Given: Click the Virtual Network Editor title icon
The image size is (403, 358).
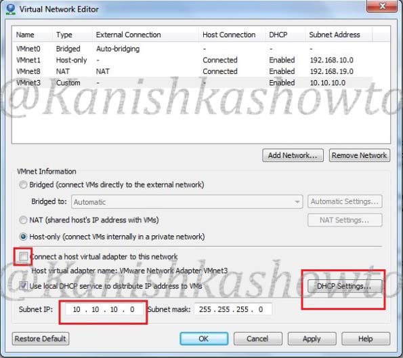Looking at the screenshot, I should 11,9.
